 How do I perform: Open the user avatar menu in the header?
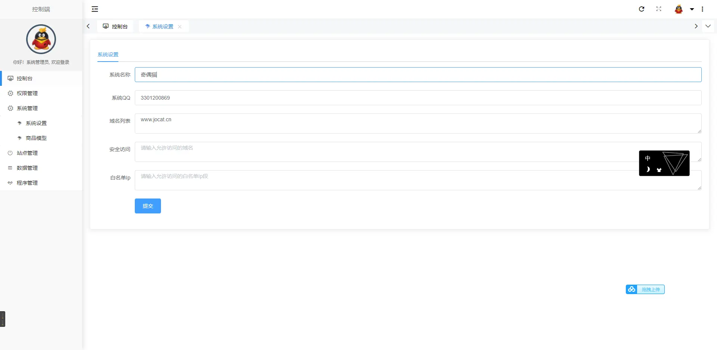point(679,9)
